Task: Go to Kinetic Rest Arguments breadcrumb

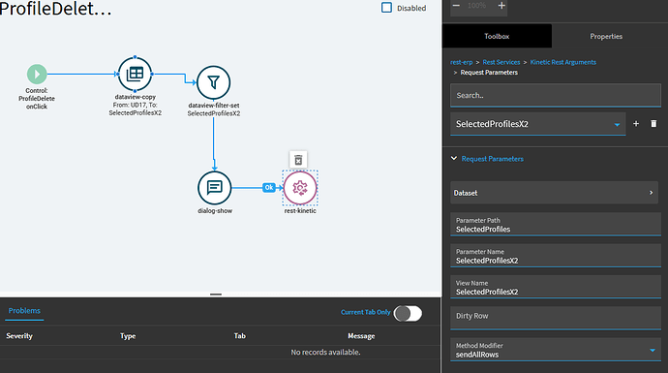Action: [562, 62]
